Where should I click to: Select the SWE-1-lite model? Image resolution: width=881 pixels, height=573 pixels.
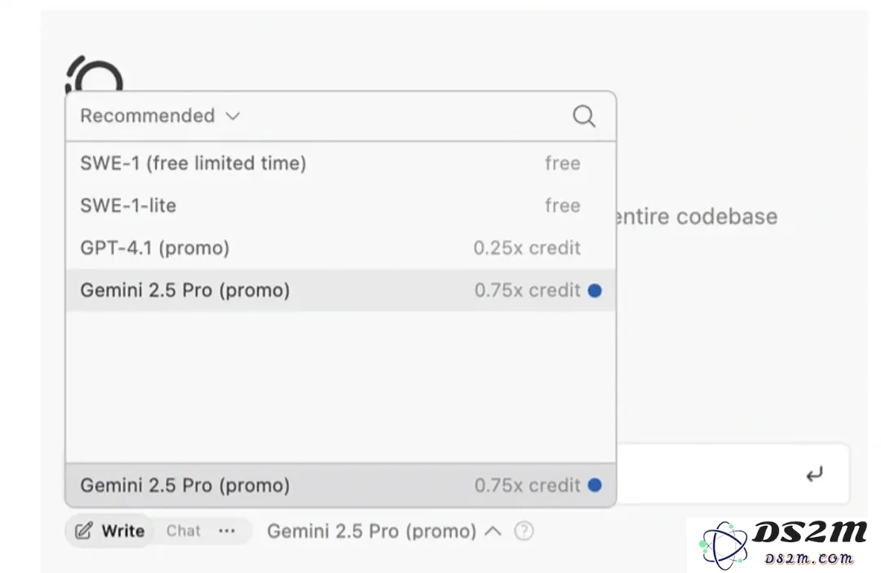[340, 205]
